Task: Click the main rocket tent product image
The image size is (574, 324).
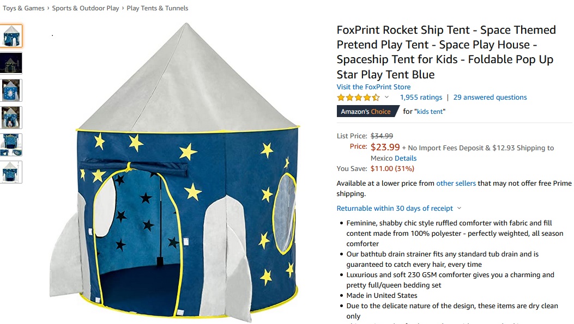Action: (x=185, y=174)
